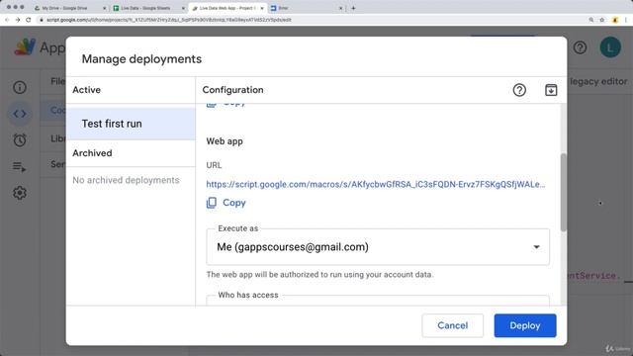
Task: Open the account avatar L
Action: pyautogui.click(x=610, y=47)
